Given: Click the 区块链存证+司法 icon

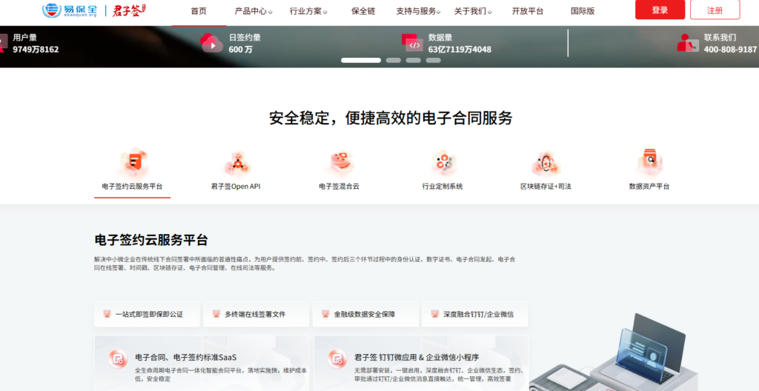Looking at the screenshot, I should (x=546, y=163).
